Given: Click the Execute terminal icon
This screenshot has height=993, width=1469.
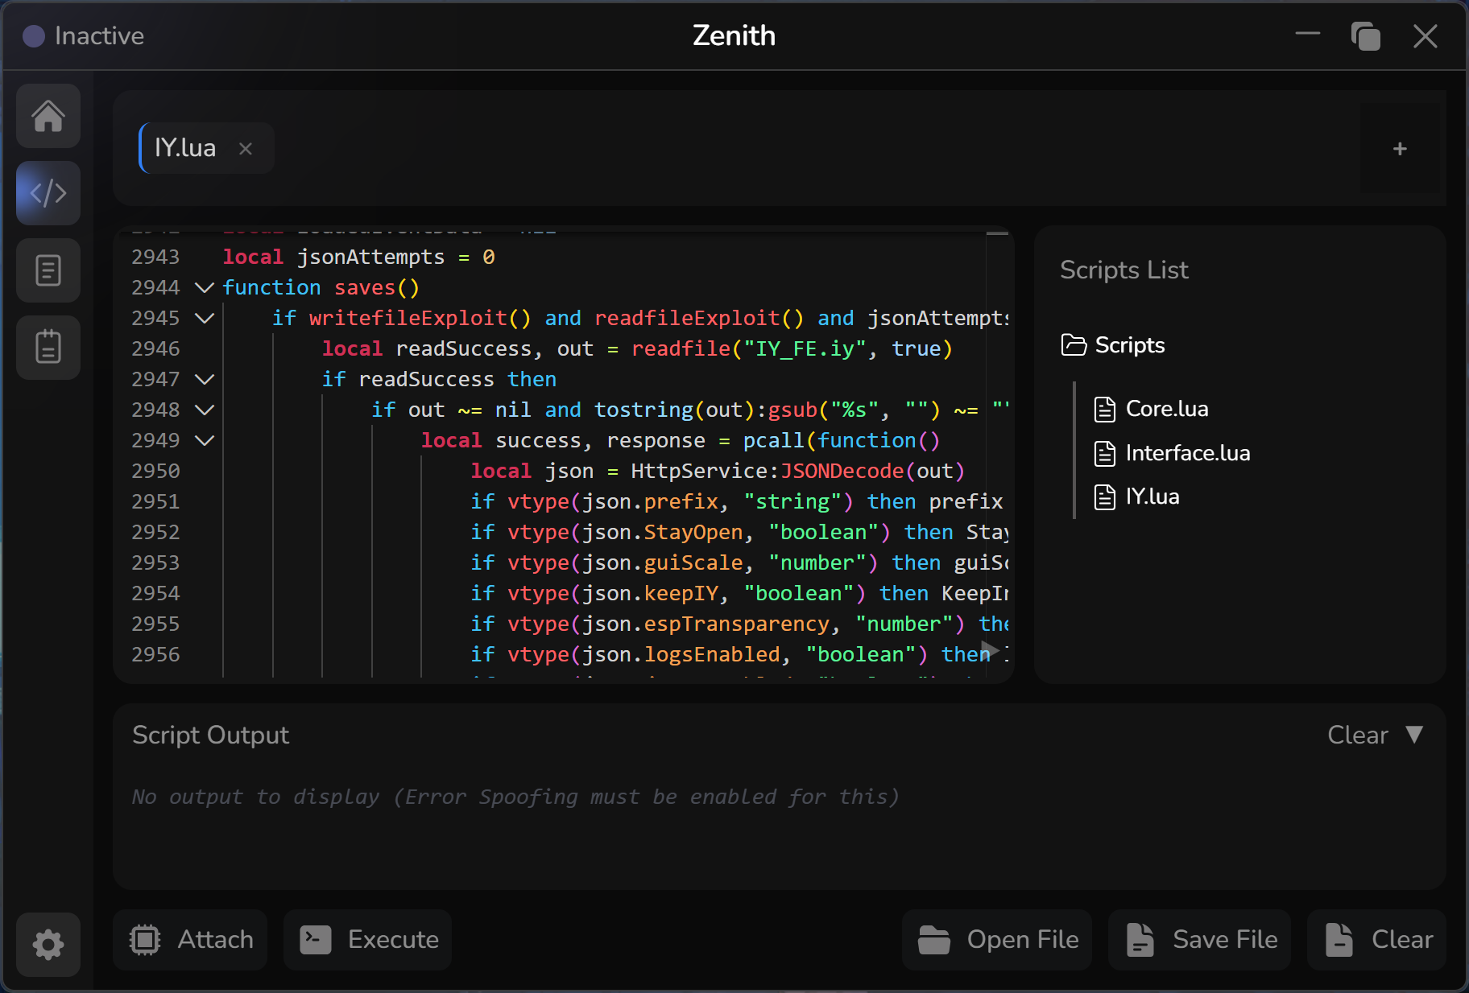Looking at the screenshot, I should (316, 939).
